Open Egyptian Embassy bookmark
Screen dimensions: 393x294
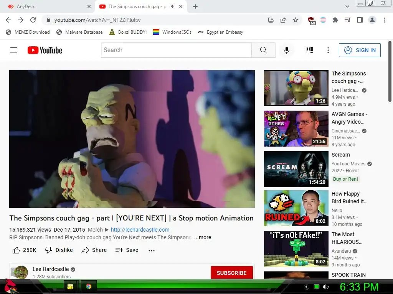click(x=220, y=32)
